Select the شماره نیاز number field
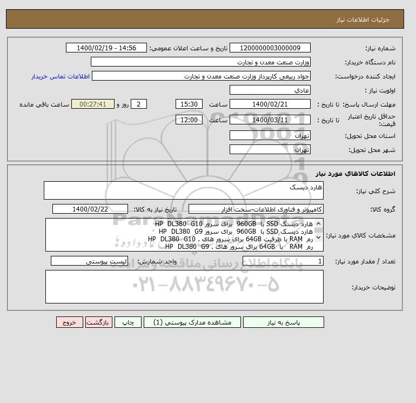 click(270, 48)
